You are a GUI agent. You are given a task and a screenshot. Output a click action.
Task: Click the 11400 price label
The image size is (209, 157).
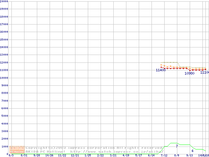[160, 70]
